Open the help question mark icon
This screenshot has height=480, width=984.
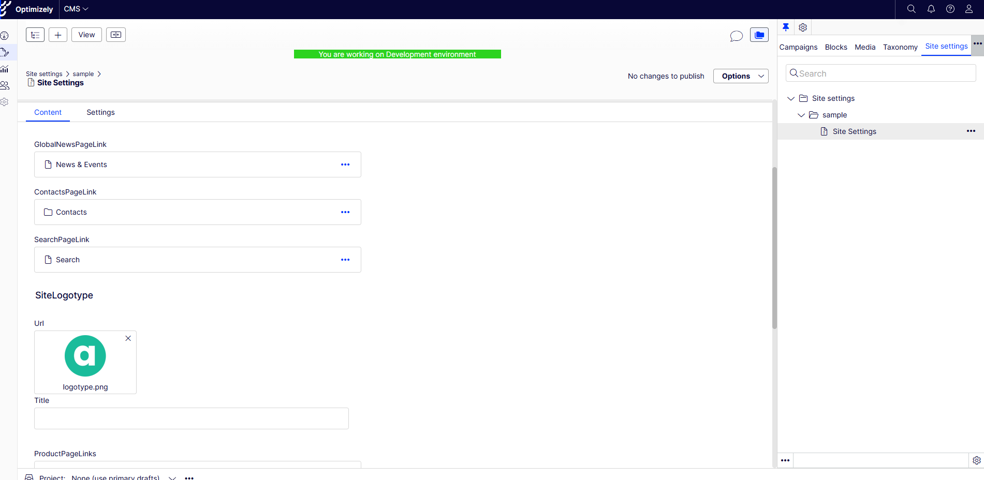point(950,9)
